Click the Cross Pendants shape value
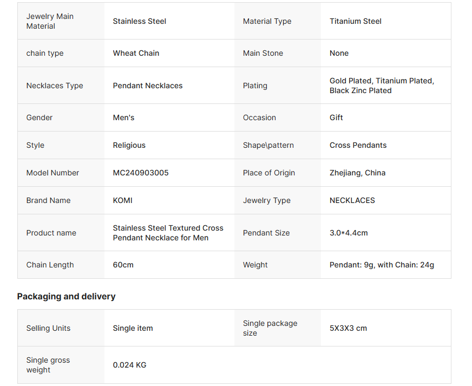Screen dimensions: 472x386 (358, 145)
